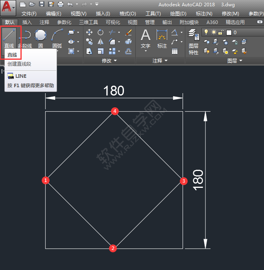Viewport: 264px width, 270px height.
Task: Activate the Rectangular Array tool
Action: click(x=112, y=51)
